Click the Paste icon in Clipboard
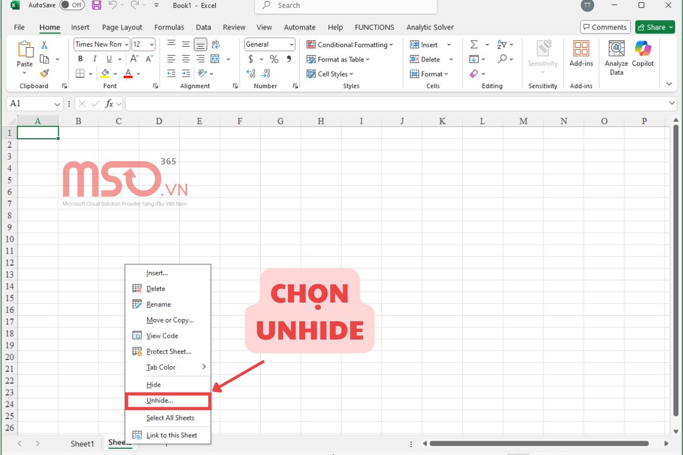 25,50
